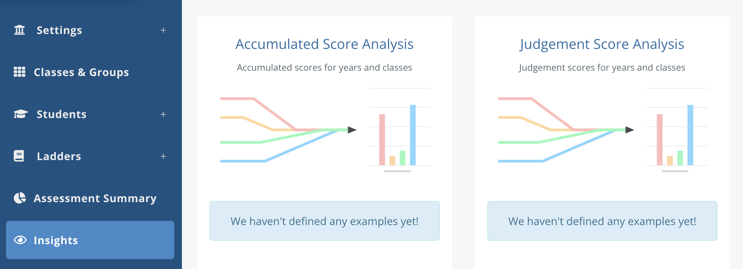Click the Insights eye icon
743x269 pixels.
(x=20, y=240)
